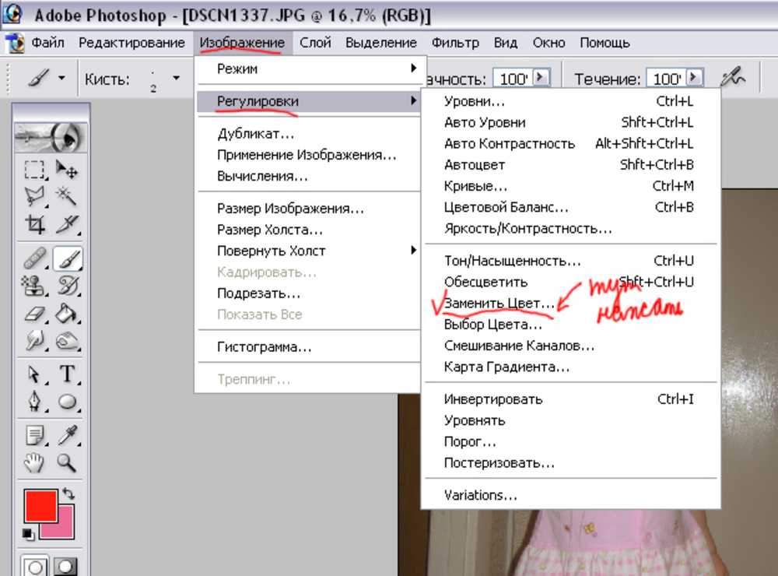Screen dimensions: 778x576
Task: Select the Type tool
Action: [x=68, y=374]
